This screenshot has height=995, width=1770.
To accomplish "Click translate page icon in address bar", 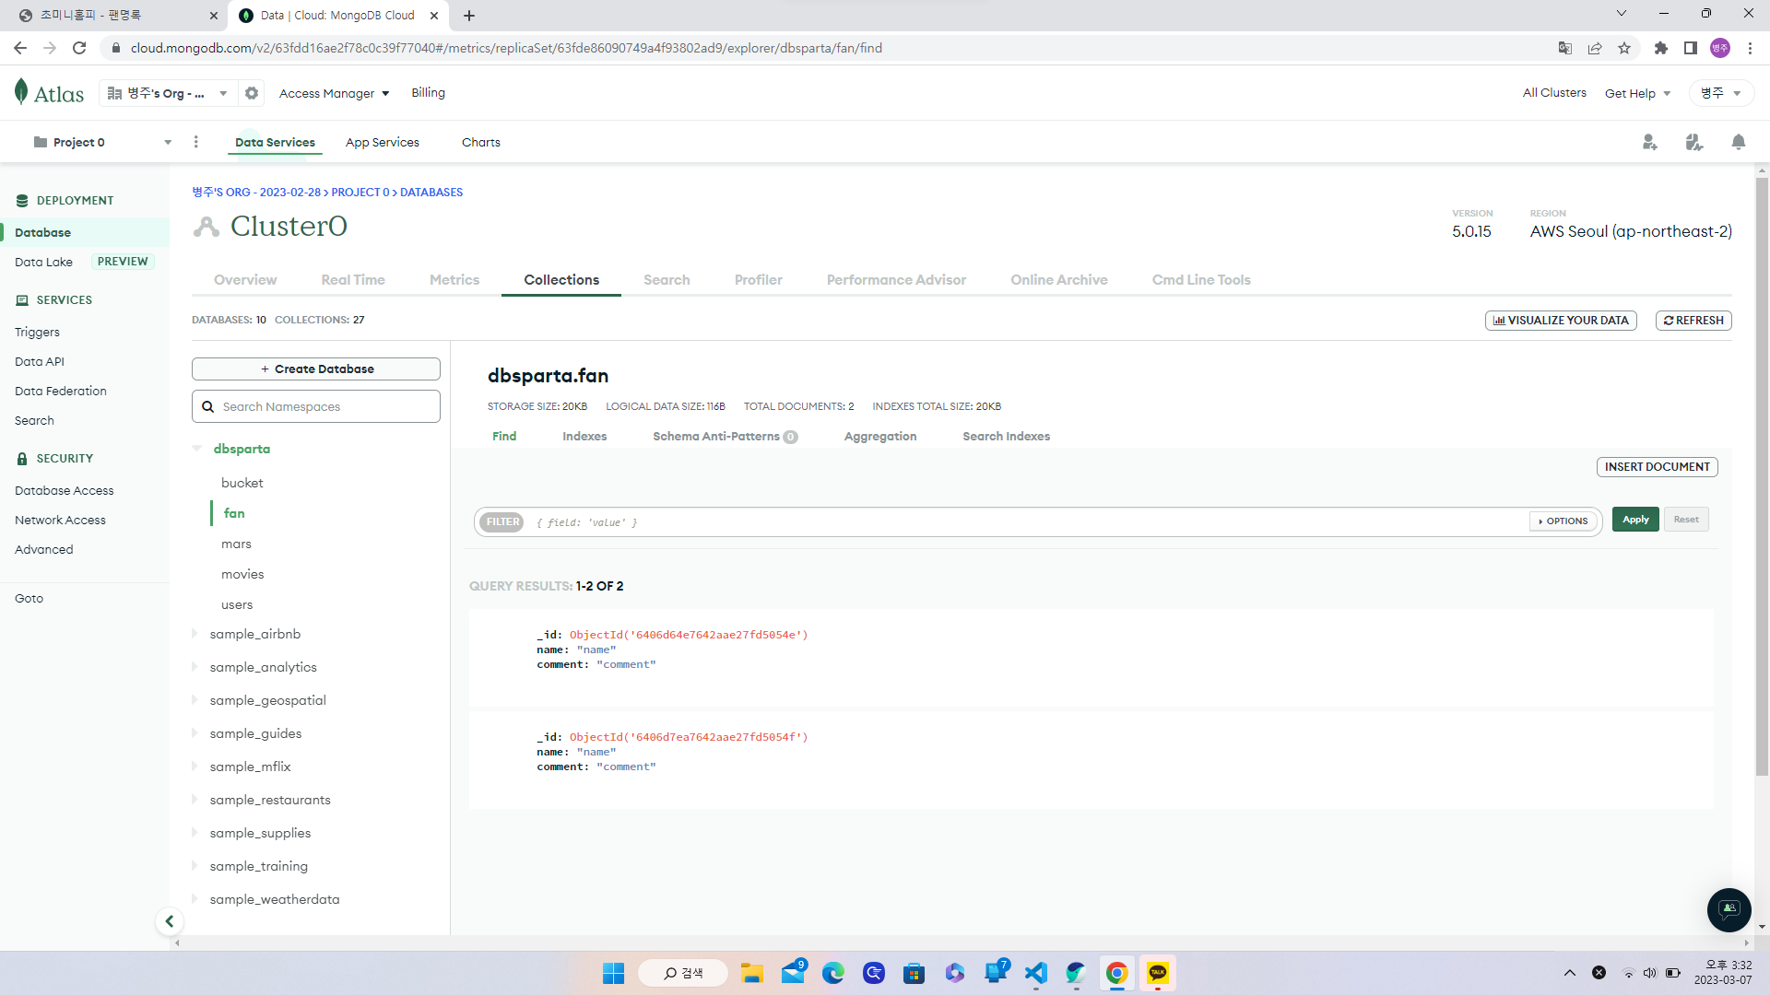I will [x=1565, y=48].
